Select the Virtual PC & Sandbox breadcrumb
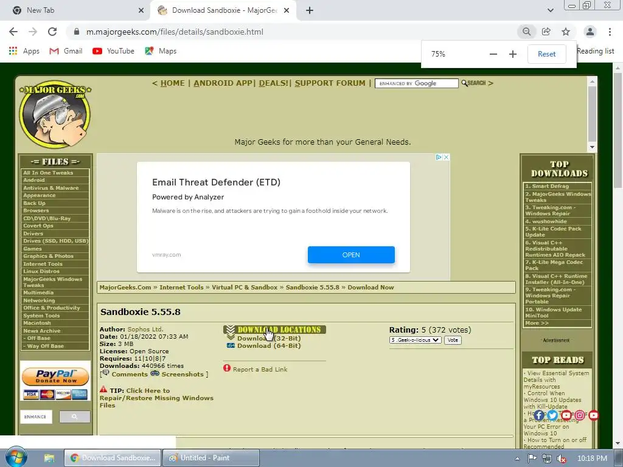Screen dimensions: 623x467 coord(245,287)
